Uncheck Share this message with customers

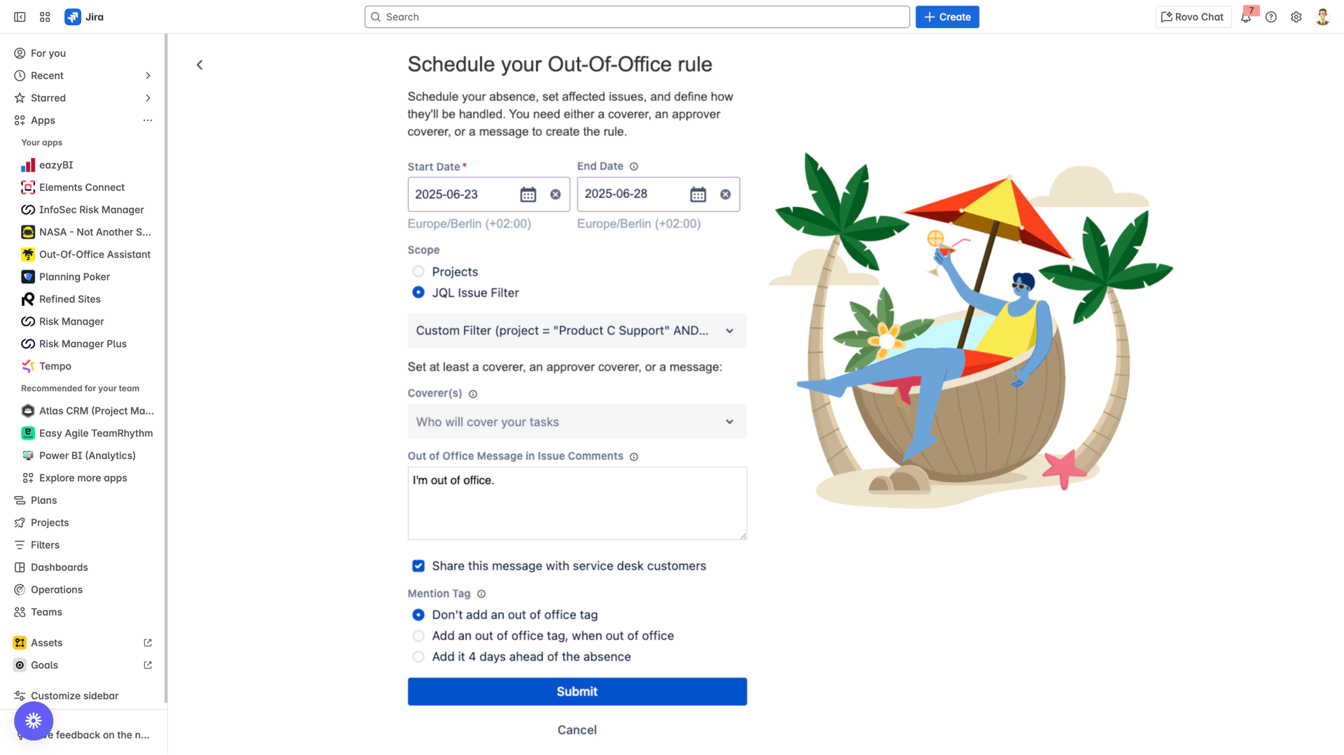tap(419, 566)
